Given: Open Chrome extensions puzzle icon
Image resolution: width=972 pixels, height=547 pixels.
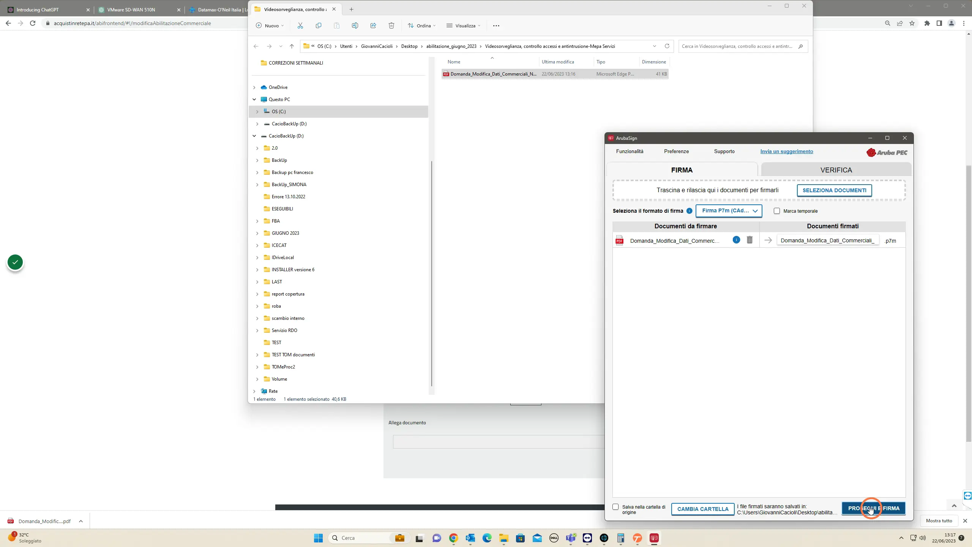Looking at the screenshot, I should point(927,23).
